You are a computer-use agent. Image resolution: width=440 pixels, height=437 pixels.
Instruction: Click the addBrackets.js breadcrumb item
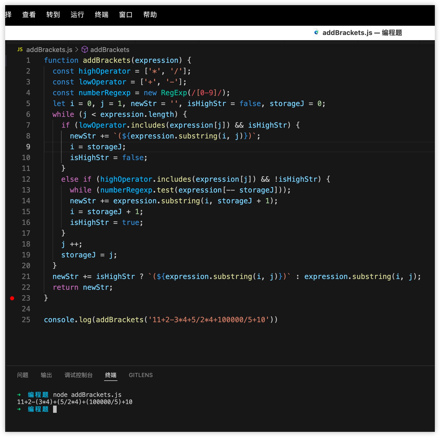(49, 49)
